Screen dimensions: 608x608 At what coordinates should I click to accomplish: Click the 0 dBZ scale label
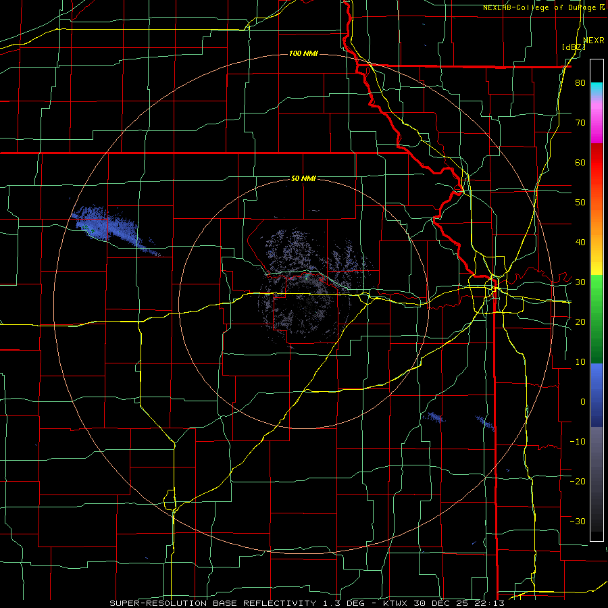tap(583, 402)
